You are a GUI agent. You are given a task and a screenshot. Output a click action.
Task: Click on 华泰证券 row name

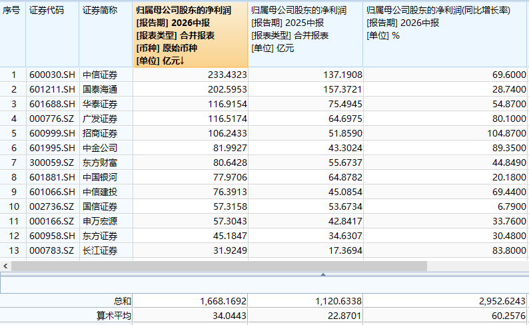pyautogui.click(x=100, y=104)
